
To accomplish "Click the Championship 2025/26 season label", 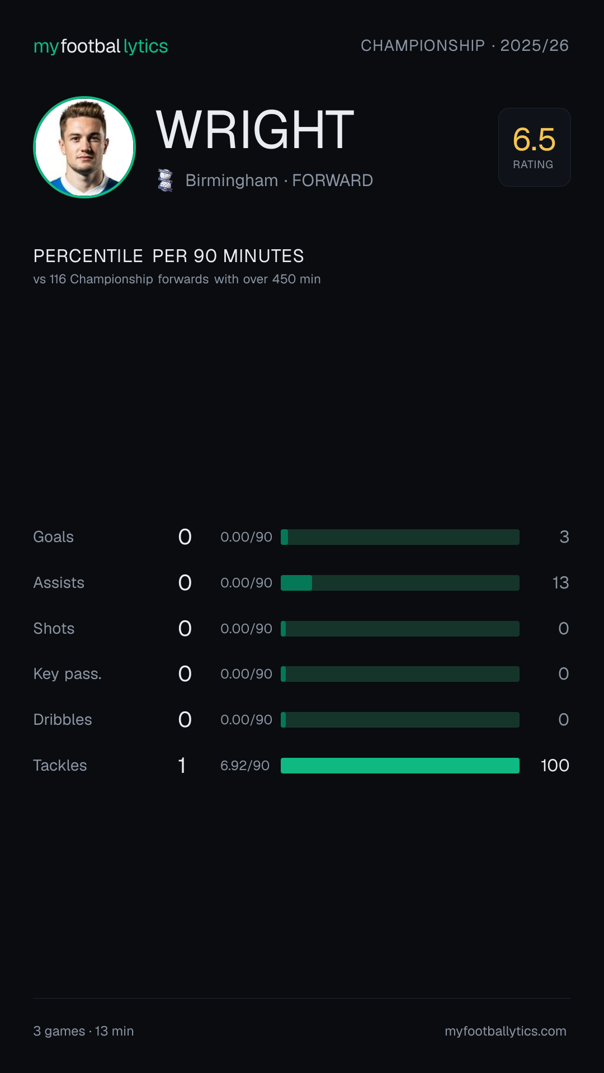I will click(x=465, y=46).
